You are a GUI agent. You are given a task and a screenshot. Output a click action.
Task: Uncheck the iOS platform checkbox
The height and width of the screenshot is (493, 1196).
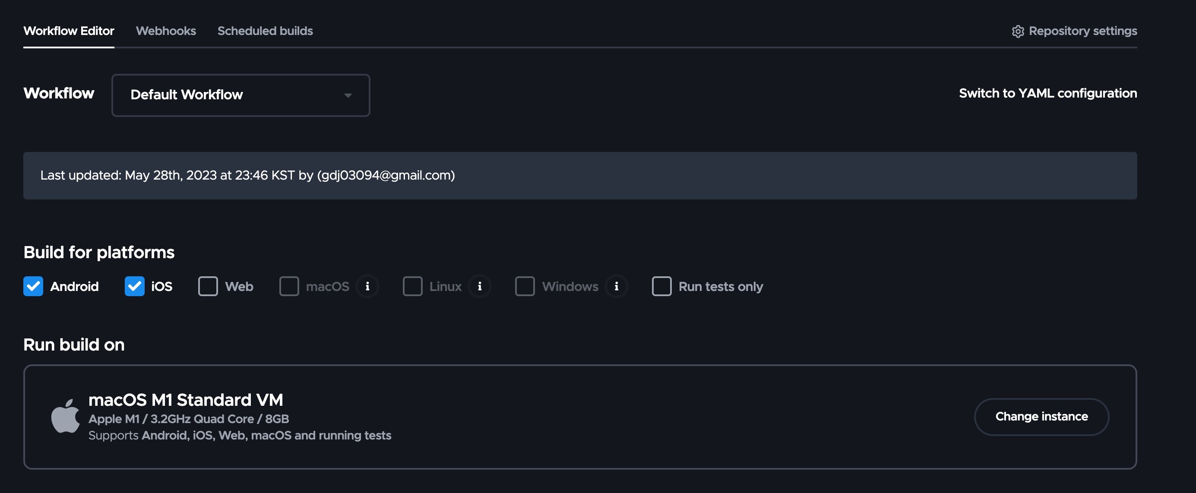(x=135, y=286)
